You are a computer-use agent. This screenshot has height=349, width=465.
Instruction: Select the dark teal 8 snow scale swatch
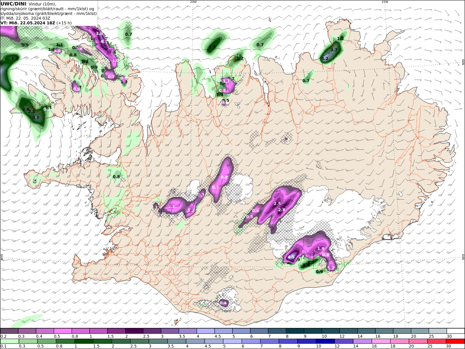point(295,331)
